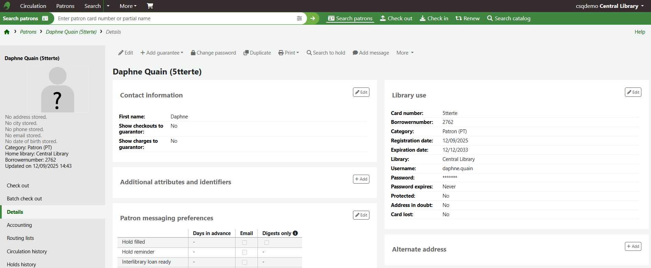Image resolution: width=651 pixels, height=268 pixels.
Task: Toggle Hold reminder Email checkbox
Action: pos(244,252)
